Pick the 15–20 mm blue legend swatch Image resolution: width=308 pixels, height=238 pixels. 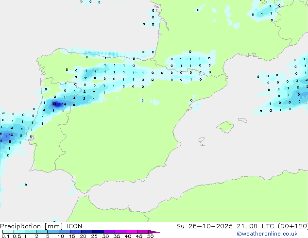coord(76,232)
